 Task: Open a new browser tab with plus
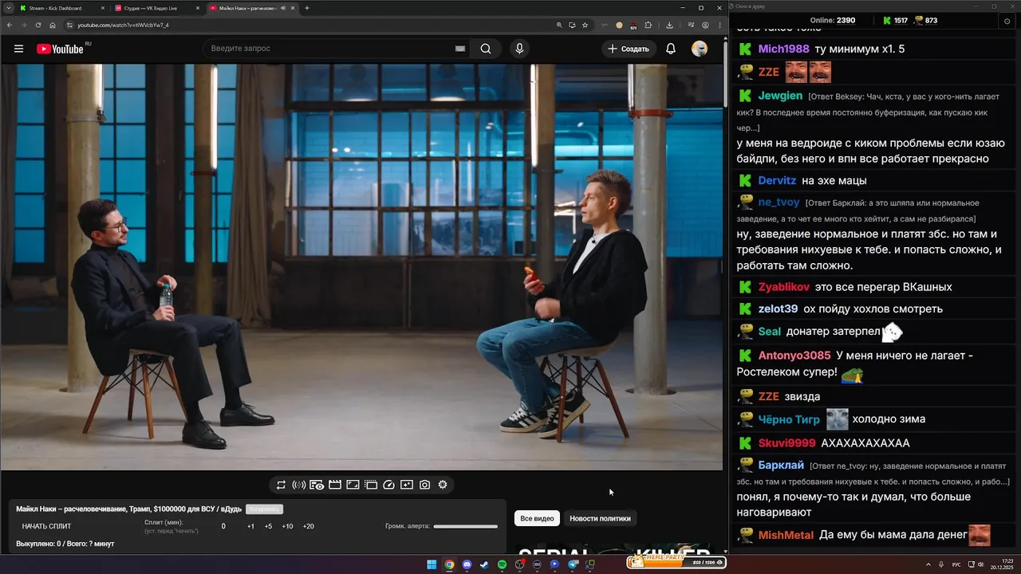[x=307, y=8]
